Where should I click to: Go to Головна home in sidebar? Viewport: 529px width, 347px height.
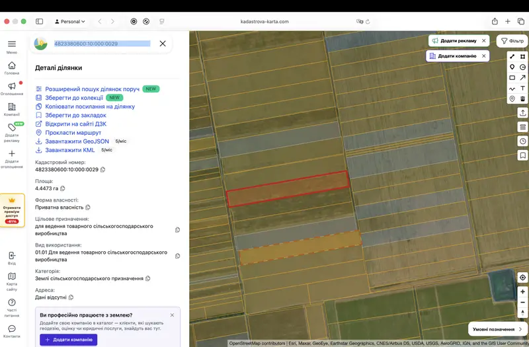coord(12,65)
